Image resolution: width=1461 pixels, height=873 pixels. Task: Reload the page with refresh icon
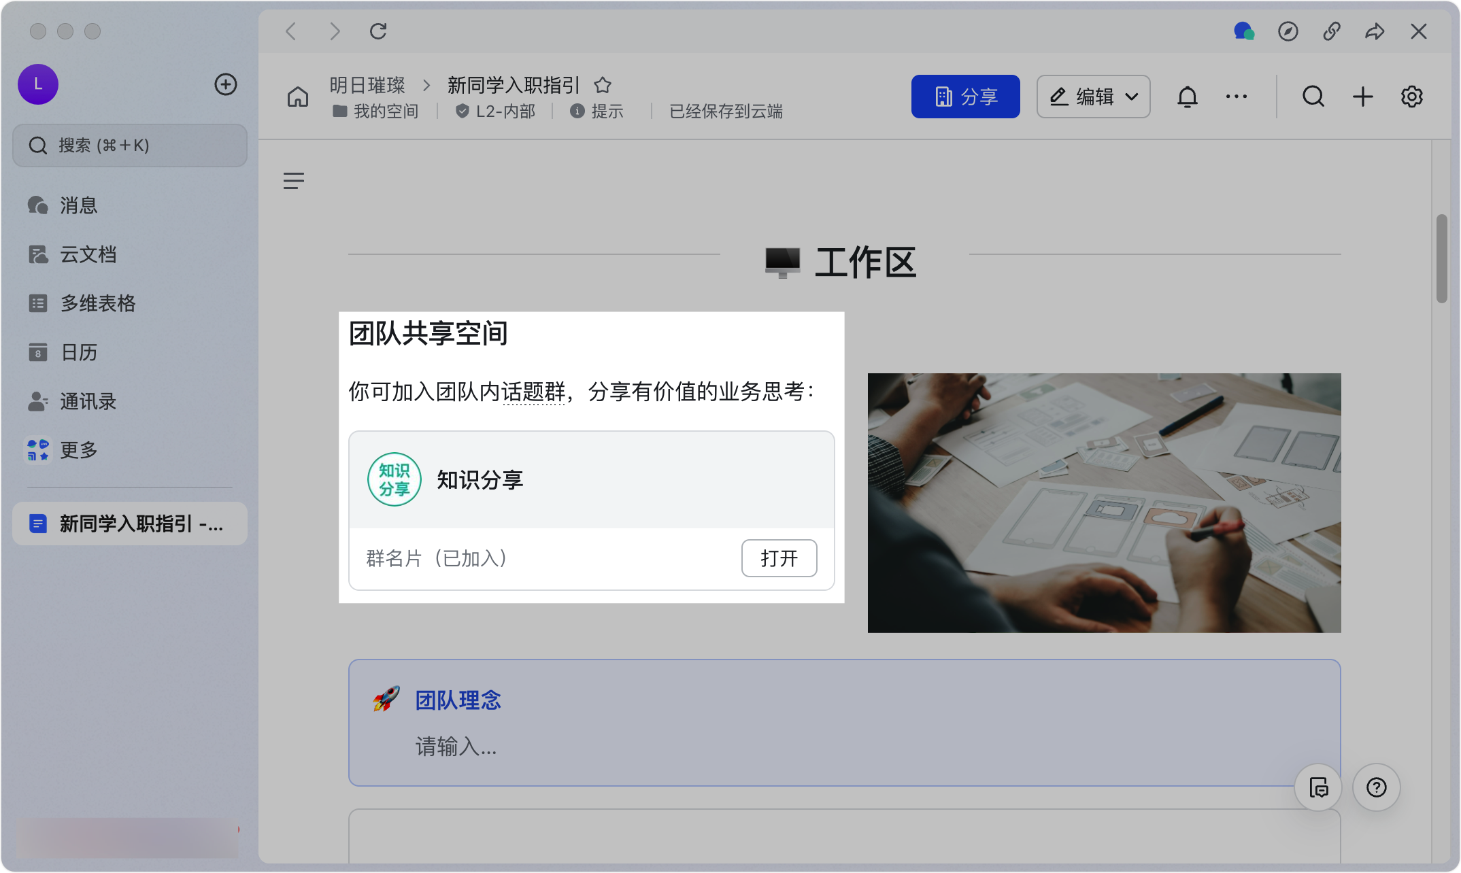pos(378,31)
